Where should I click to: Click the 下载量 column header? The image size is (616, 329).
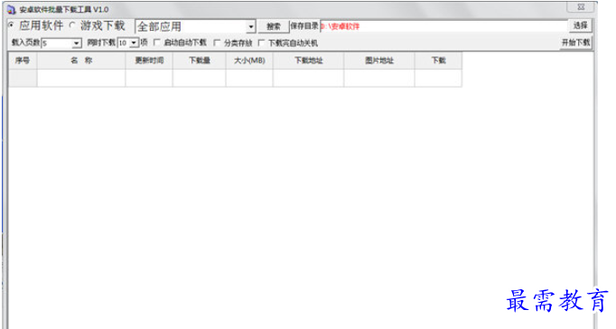click(x=200, y=61)
